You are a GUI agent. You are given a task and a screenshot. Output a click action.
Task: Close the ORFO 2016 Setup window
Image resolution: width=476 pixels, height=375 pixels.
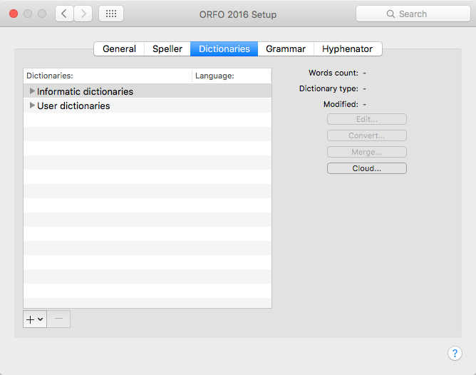pyautogui.click(x=14, y=14)
